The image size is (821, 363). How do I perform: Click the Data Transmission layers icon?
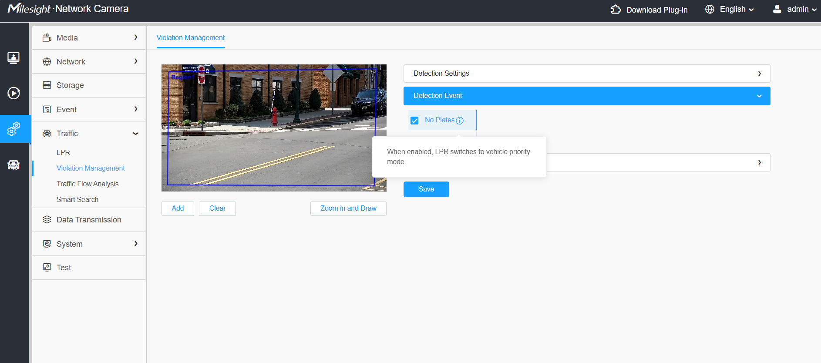tap(47, 220)
